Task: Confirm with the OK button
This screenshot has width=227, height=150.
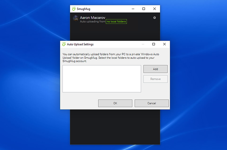Action: pyautogui.click(x=115, y=103)
